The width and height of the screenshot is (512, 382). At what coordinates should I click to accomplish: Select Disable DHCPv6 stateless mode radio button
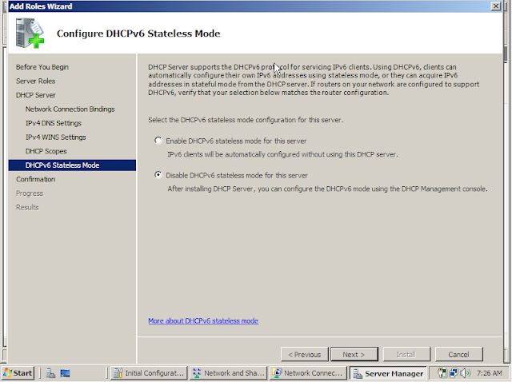click(158, 175)
